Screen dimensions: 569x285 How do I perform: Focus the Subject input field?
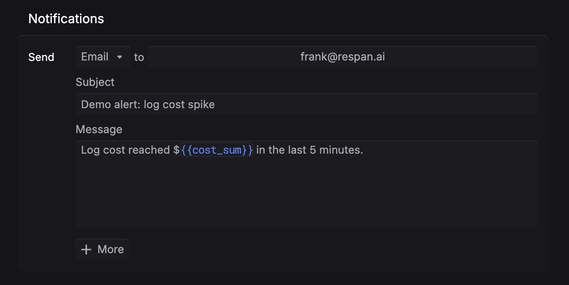[306, 105]
